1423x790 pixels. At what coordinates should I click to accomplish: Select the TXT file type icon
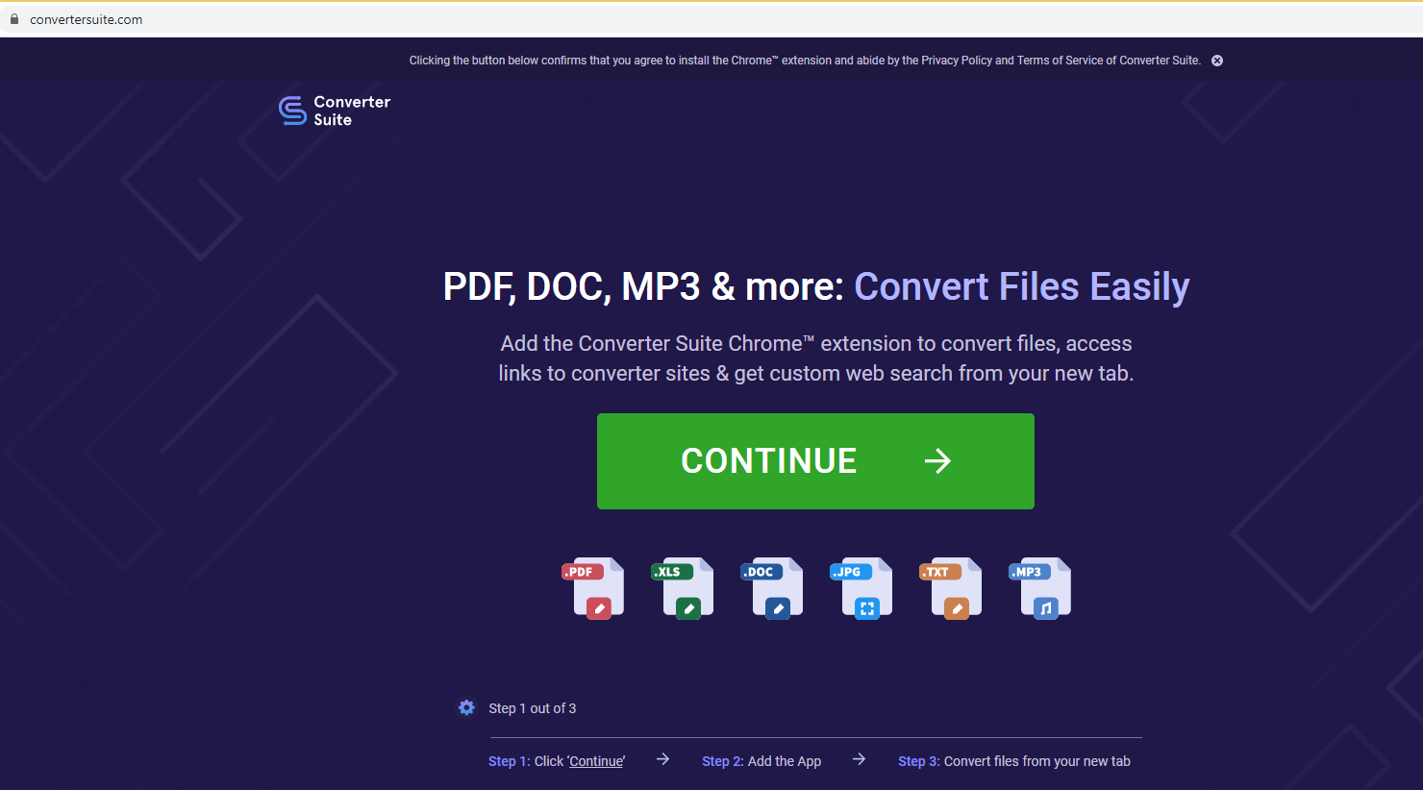click(951, 588)
